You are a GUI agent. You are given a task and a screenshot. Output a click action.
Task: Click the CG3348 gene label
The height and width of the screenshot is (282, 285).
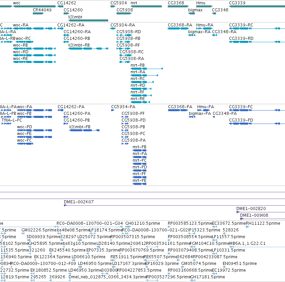[220, 10]
